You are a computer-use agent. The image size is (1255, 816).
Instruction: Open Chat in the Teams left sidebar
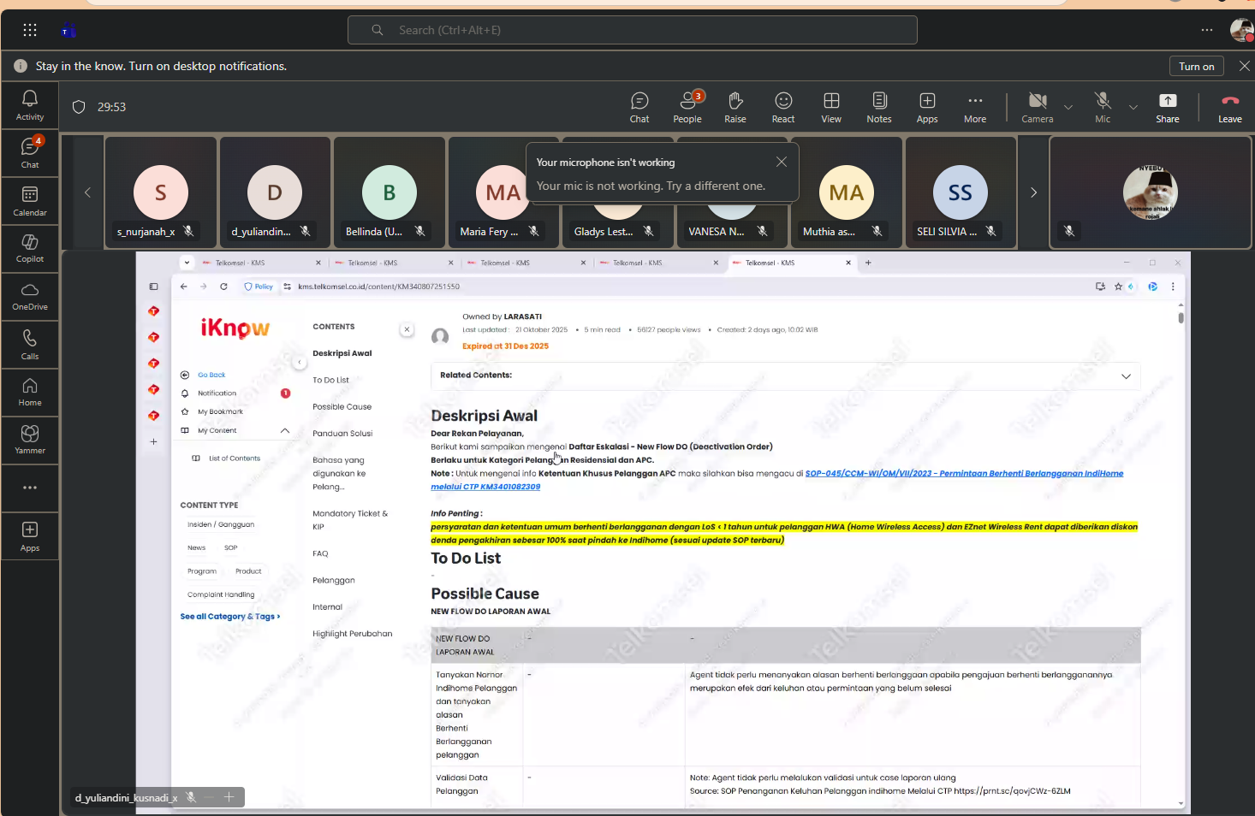click(30, 153)
